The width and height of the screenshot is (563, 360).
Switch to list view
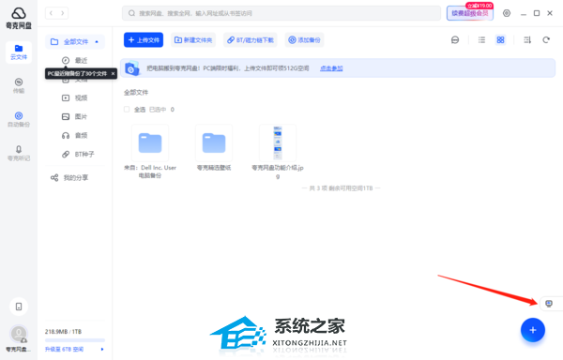tap(481, 39)
